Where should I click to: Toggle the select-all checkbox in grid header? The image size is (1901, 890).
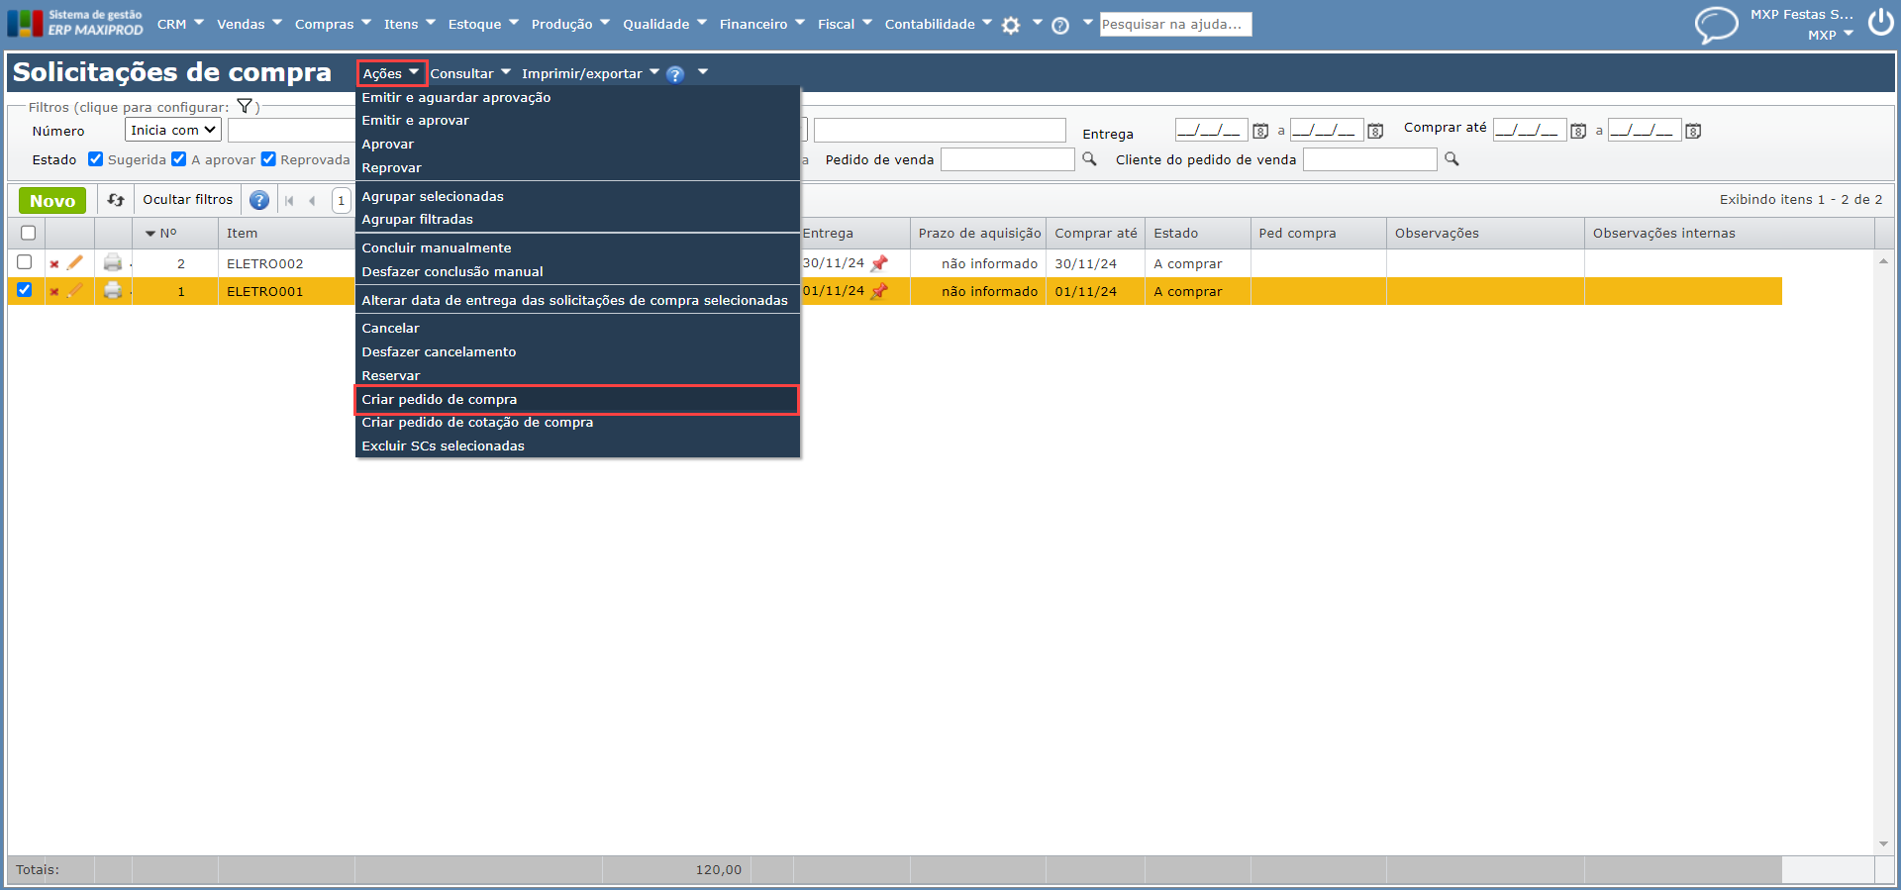(28, 234)
